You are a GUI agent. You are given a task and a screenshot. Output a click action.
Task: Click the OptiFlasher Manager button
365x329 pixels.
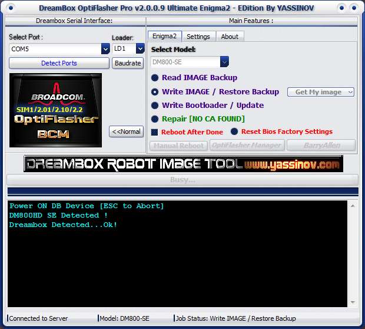pyautogui.click(x=247, y=146)
